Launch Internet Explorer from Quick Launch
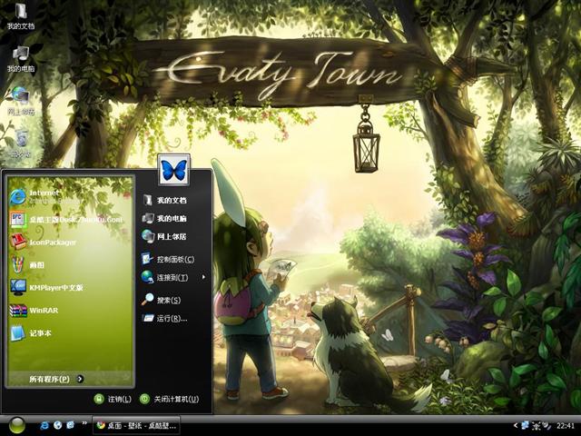The height and width of the screenshot is (436, 581). [x=44, y=425]
